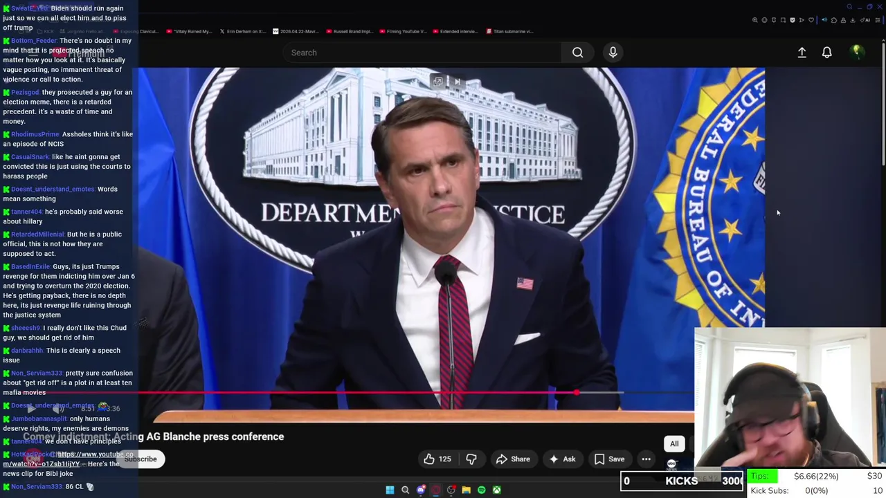Click the browser zoom magnifier icon

[755, 20]
